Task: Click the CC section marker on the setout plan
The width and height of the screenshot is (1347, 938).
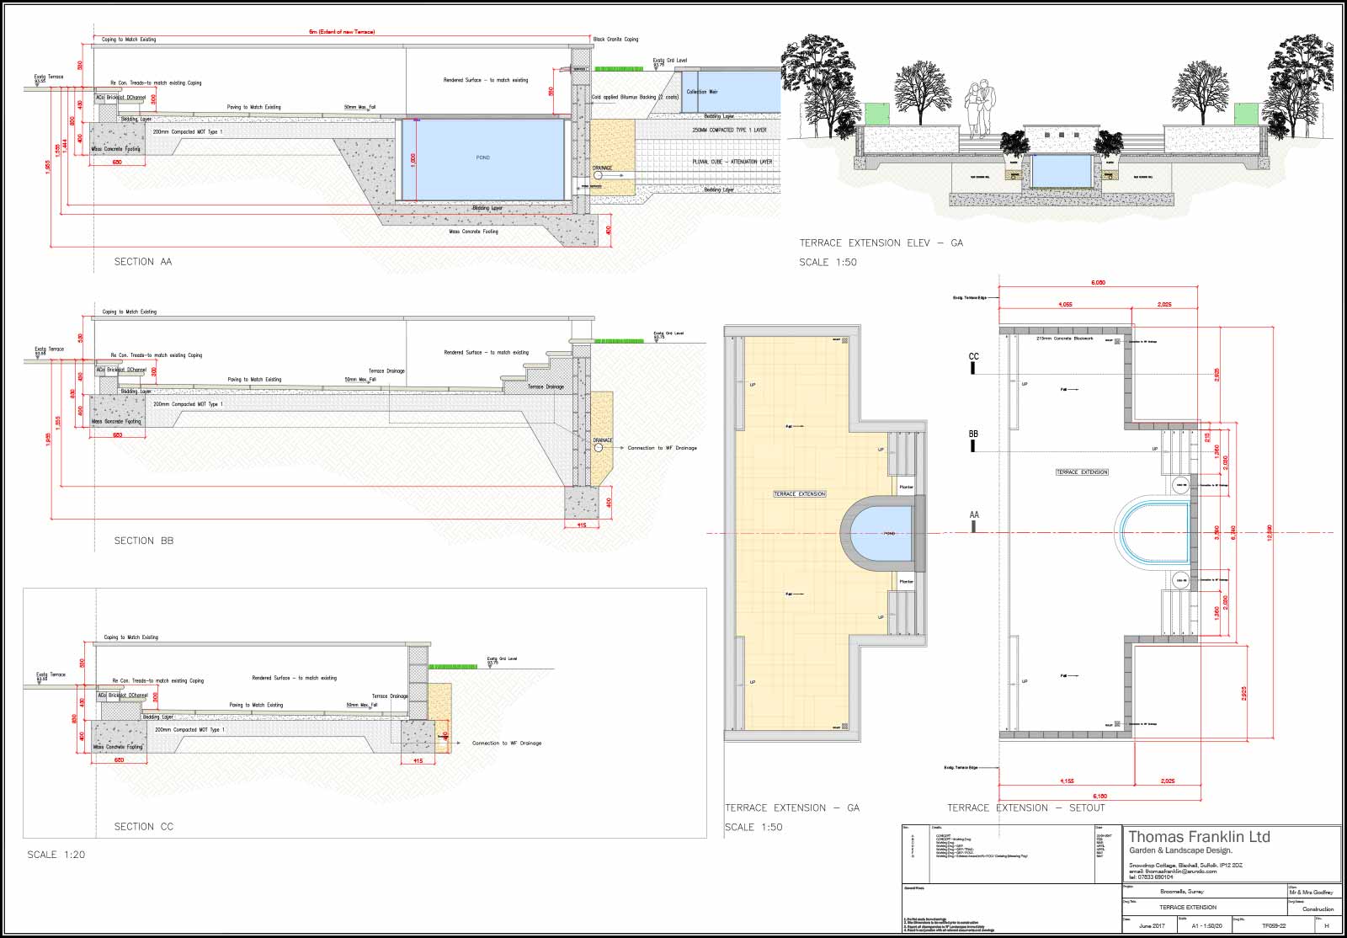Action: point(973,361)
